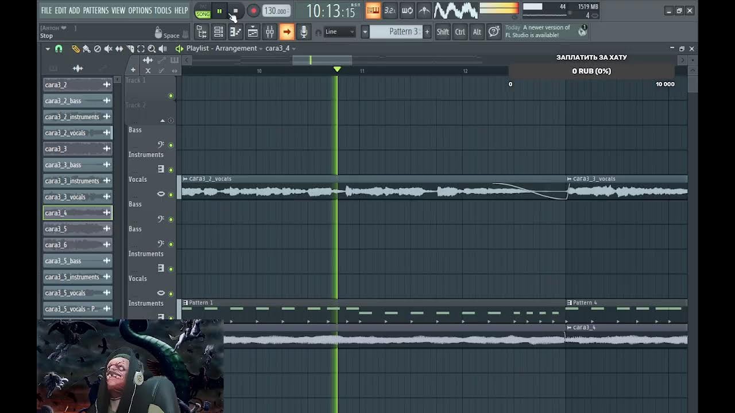Click the plus icon above the track headers

(x=133, y=70)
